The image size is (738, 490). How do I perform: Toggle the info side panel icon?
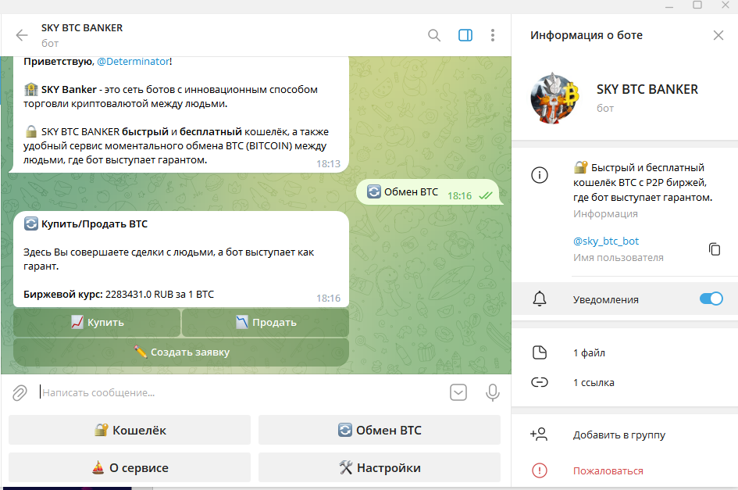pyautogui.click(x=465, y=35)
